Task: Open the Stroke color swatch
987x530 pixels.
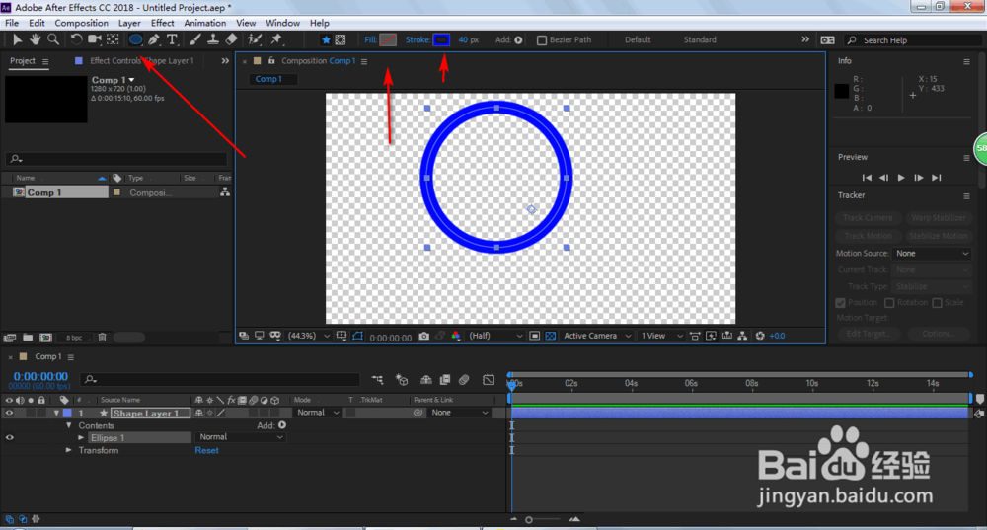Action: (x=441, y=39)
